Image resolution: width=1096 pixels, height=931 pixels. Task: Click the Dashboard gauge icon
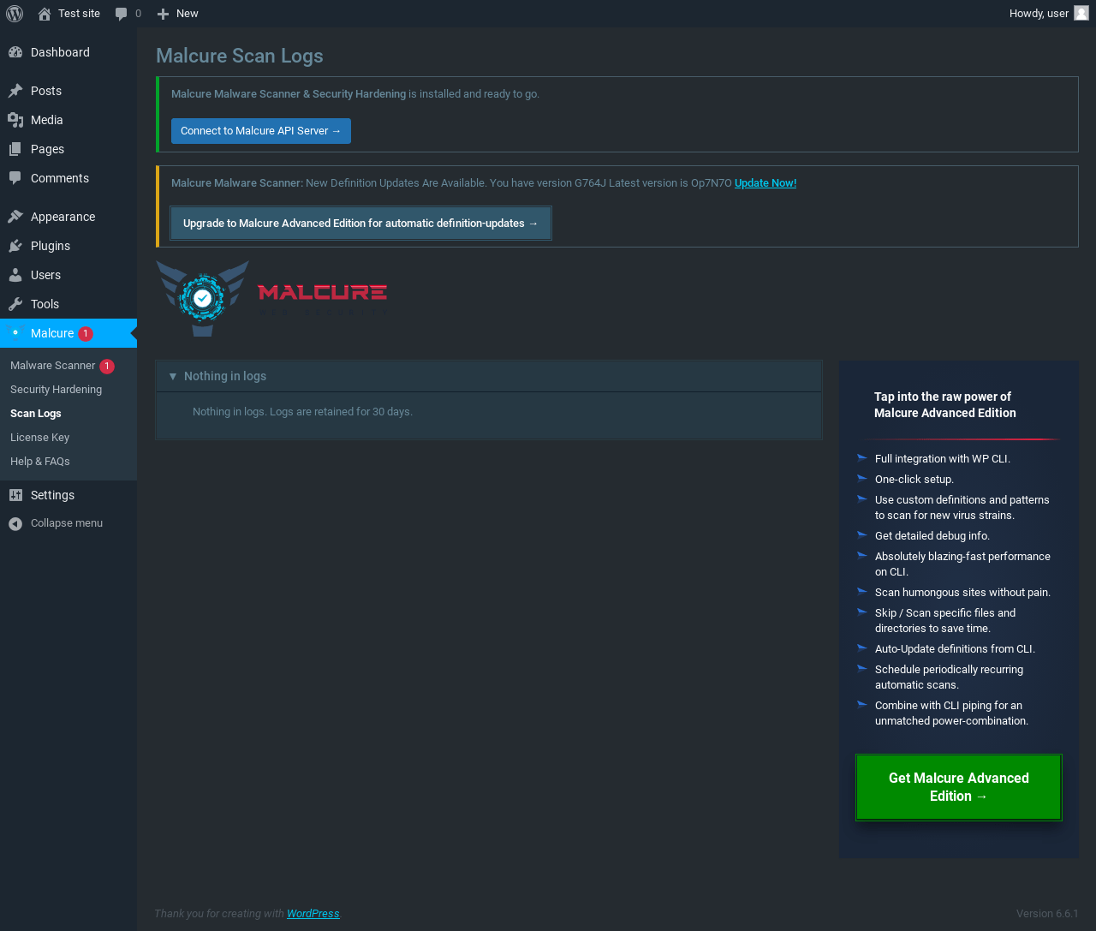tap(15, 52)
